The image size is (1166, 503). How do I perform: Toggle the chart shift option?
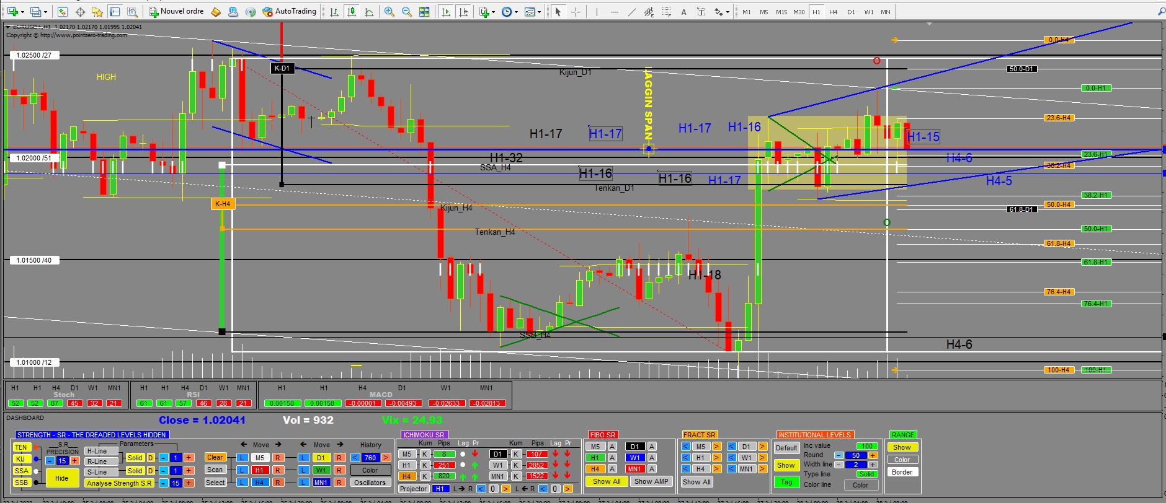tap(463, 12)
